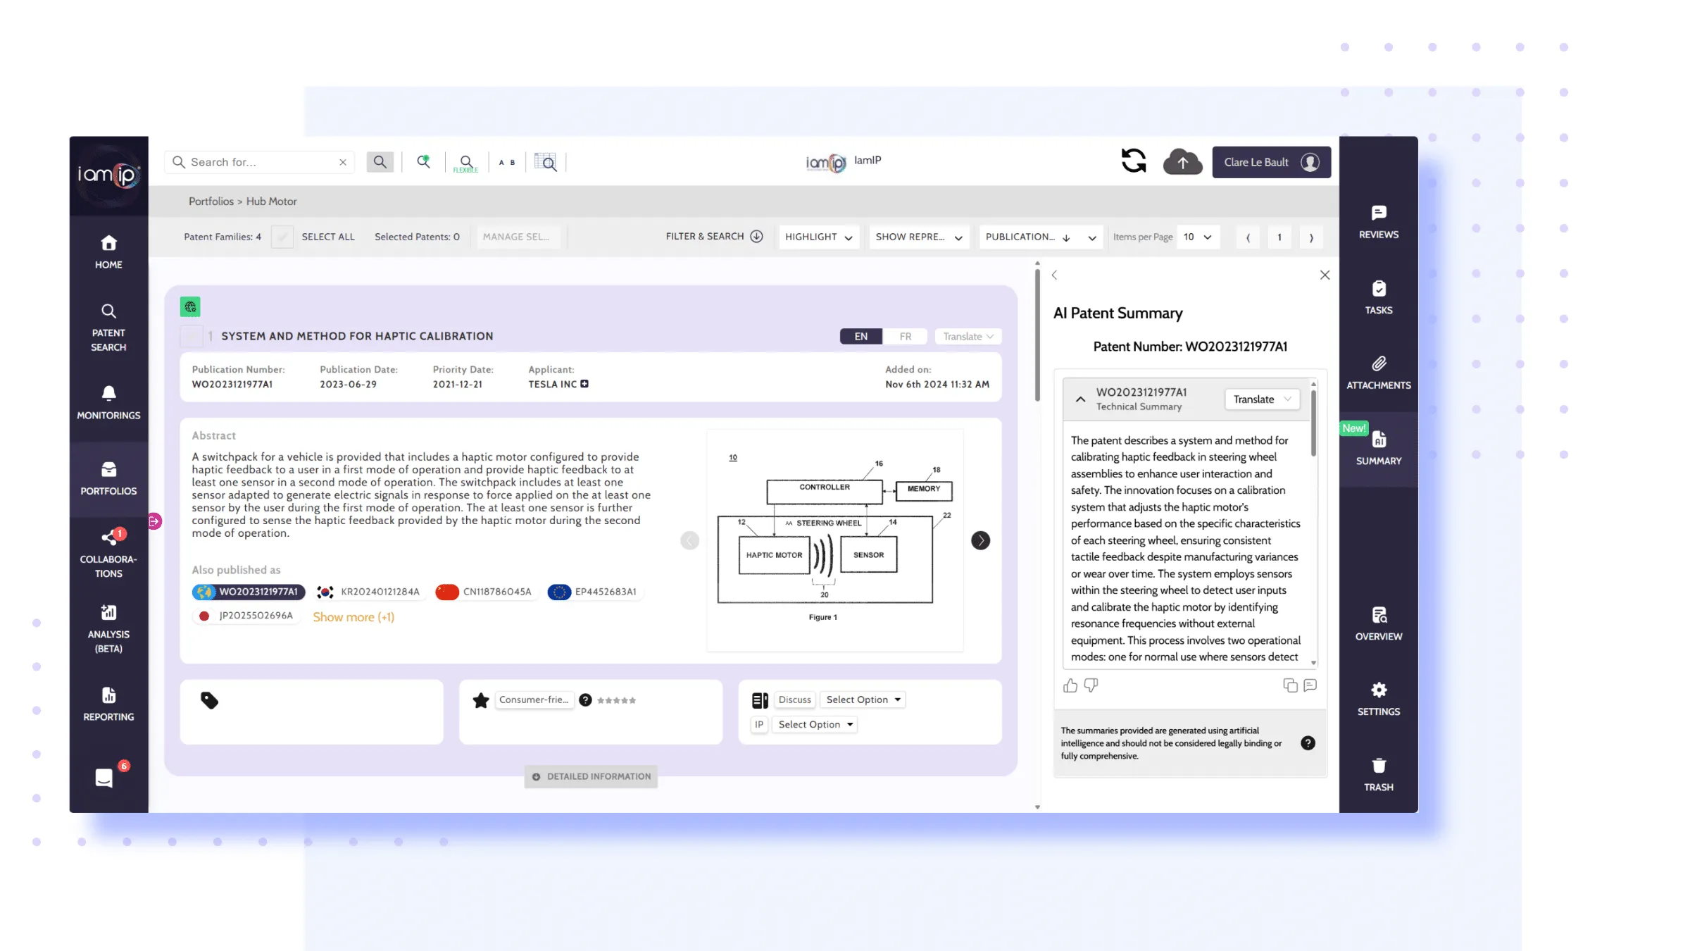Collapse the WO2023121977A1 Technical Summary section
Viewport: 1690px width, 951px height.
tap(1080, 399)
